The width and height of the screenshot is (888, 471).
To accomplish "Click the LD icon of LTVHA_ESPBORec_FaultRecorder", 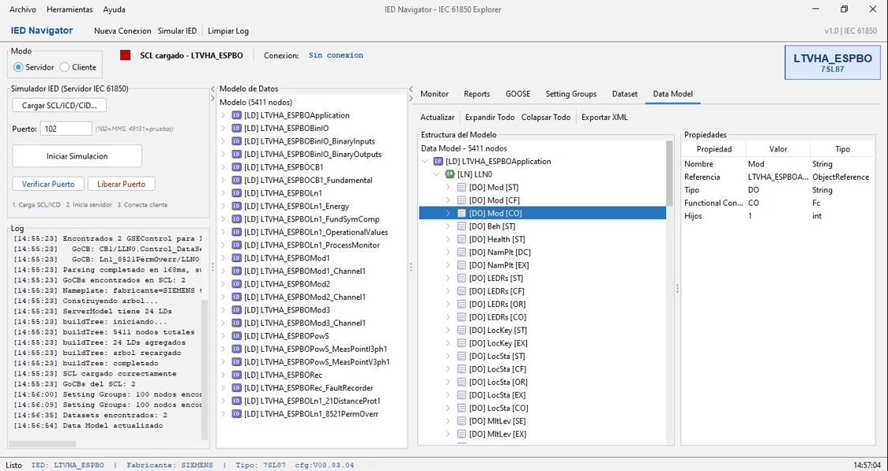I will (237, 388).
